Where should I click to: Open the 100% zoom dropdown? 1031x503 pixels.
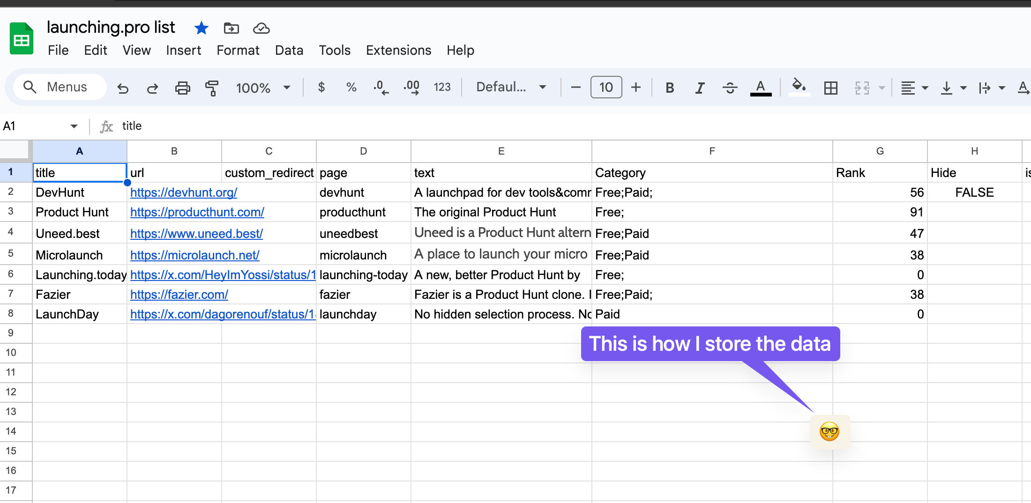pos(263,88)
